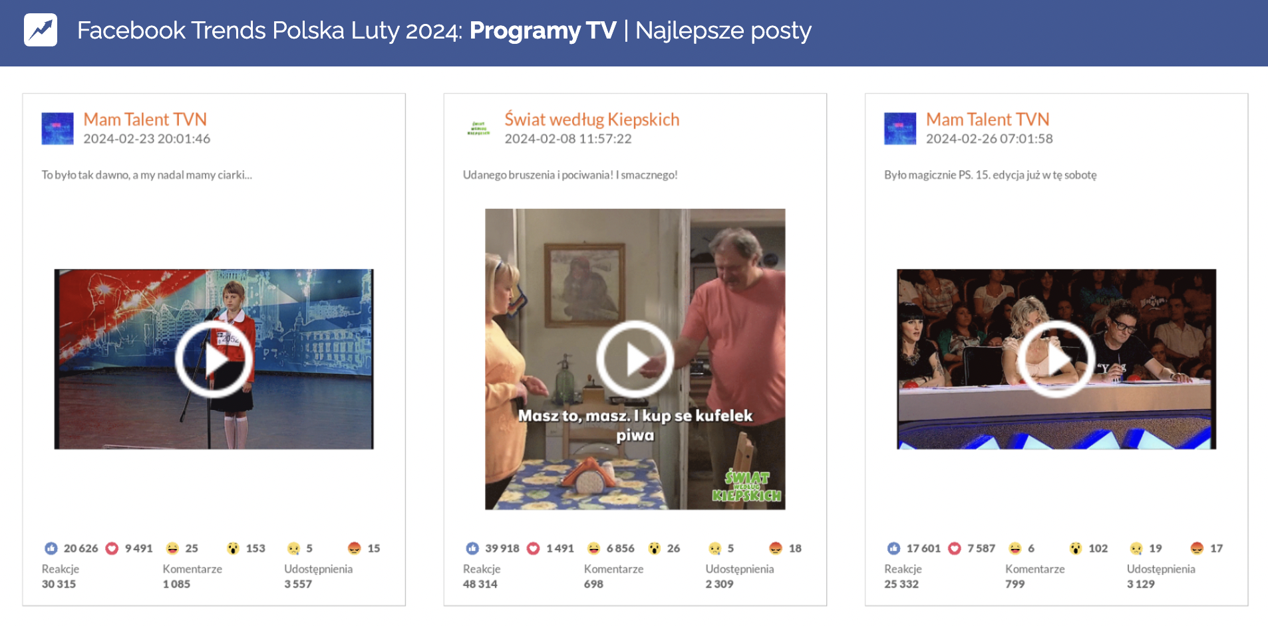
Task: Play the Świat według Kiepskich video
Action: point(635,360)
